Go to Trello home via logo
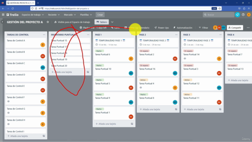252x142 pixels. 13,15
